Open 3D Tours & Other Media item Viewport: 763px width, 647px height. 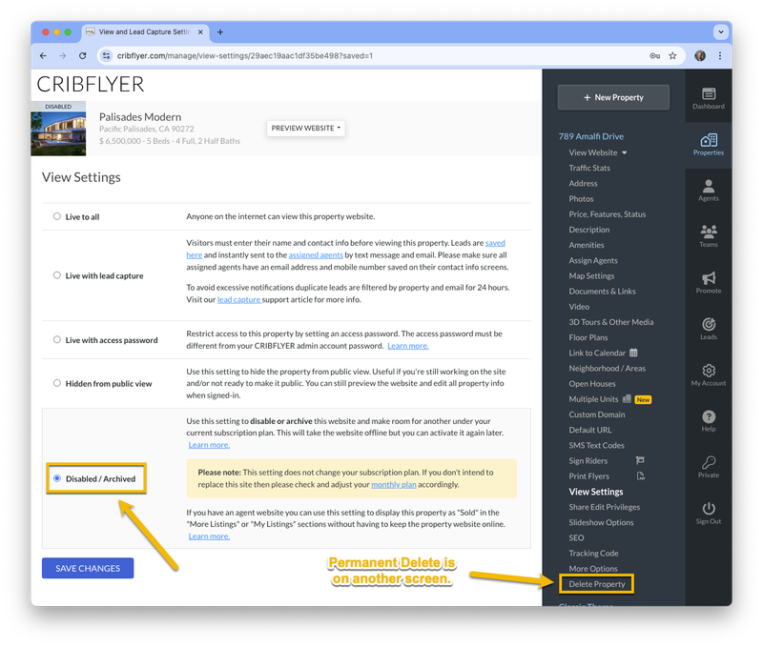(x=610, y=322)
